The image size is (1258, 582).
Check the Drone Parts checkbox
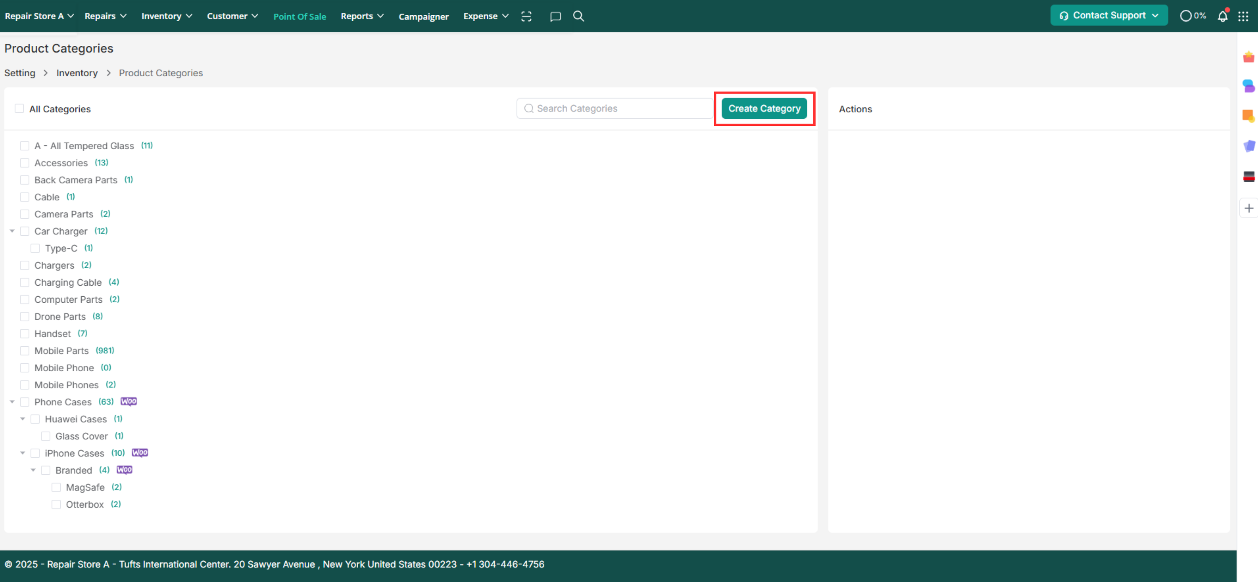click(x=25, y=317)
